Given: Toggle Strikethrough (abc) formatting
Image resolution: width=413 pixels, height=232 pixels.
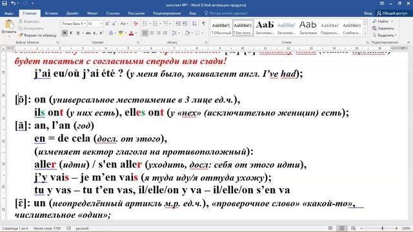Looking at the screenshot, I should (88, 33).
